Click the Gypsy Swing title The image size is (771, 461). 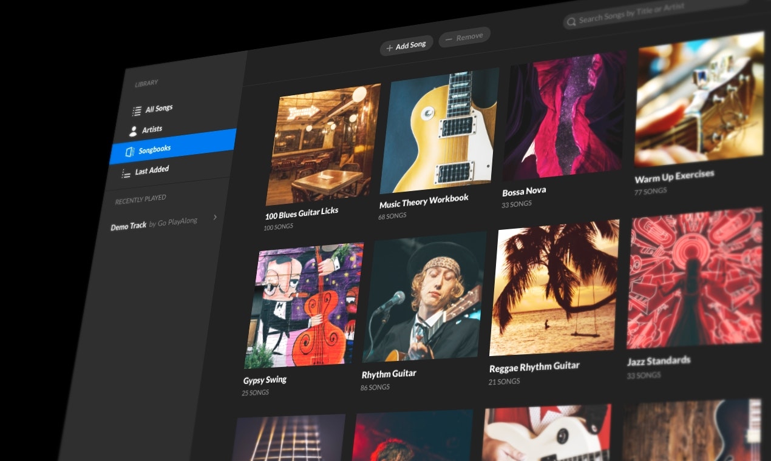click(265, 380)
